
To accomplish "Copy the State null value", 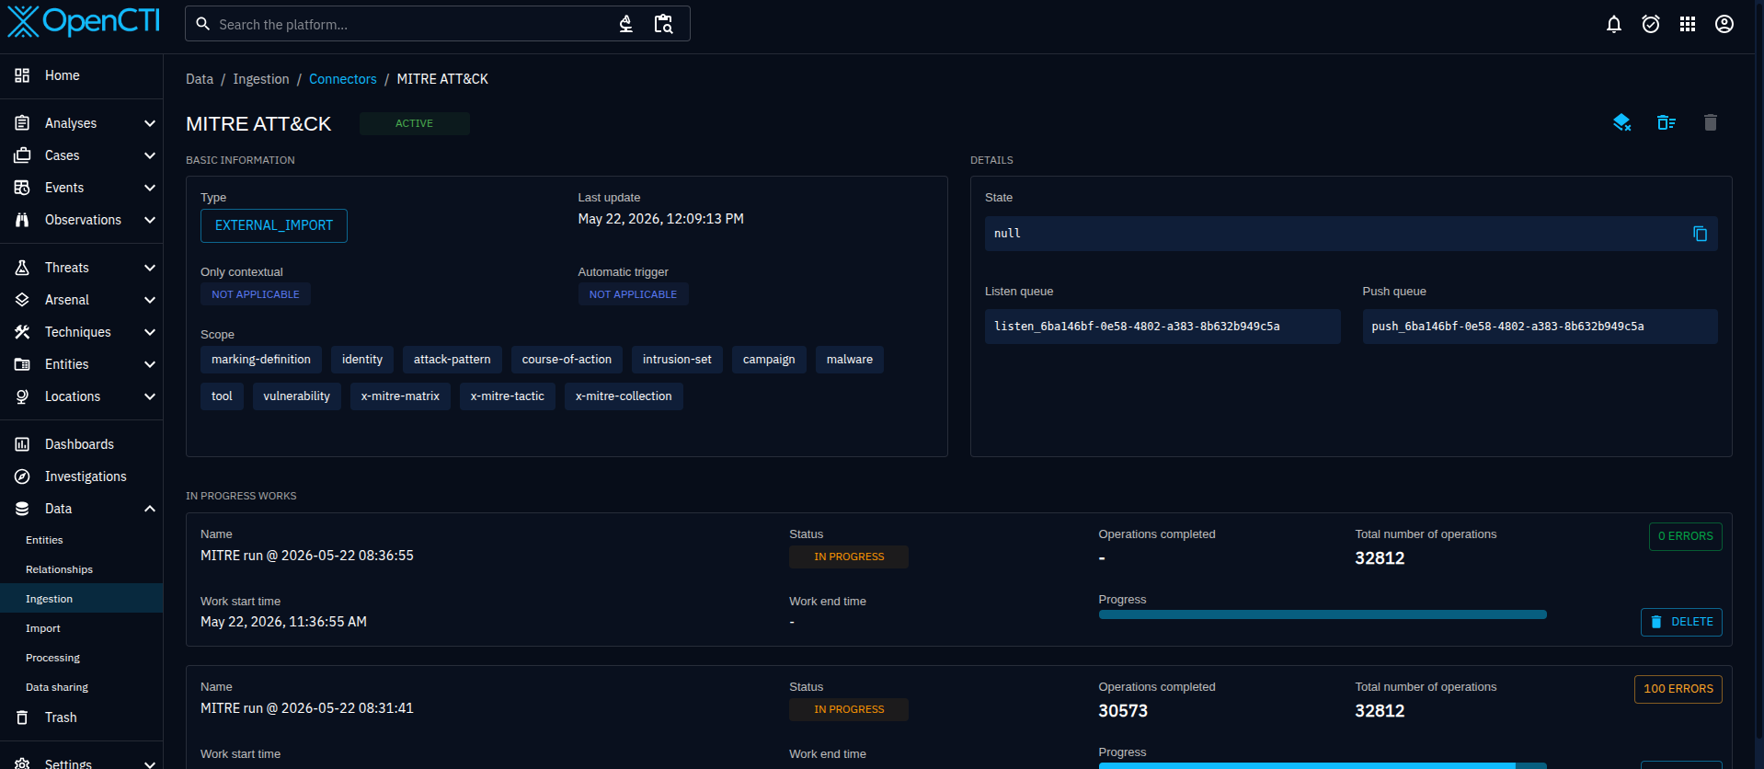I will (1700, 234).
